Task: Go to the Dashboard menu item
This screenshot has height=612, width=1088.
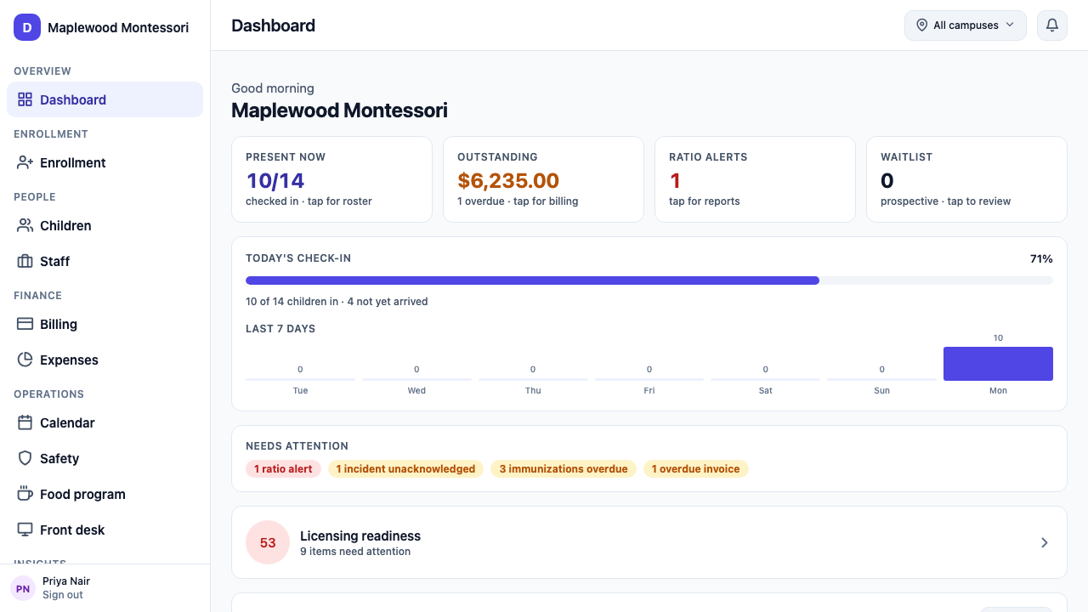Action: [105, 99]
